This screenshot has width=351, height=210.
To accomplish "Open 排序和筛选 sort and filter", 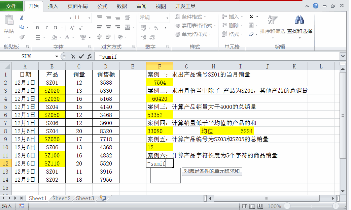I will pos(273,26).
